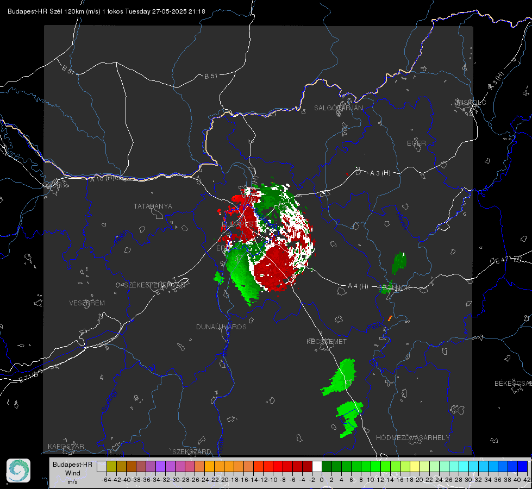Click the BÉKÉSCSABA city label
Screen dimensions: 532x489
pos(512,384)
